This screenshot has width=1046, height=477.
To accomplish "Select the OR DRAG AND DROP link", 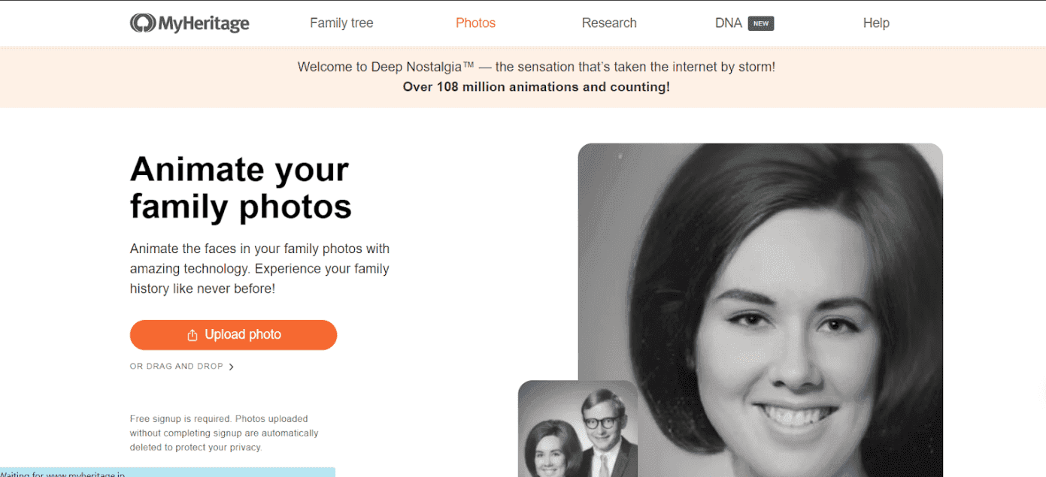I will pos(176,366).
